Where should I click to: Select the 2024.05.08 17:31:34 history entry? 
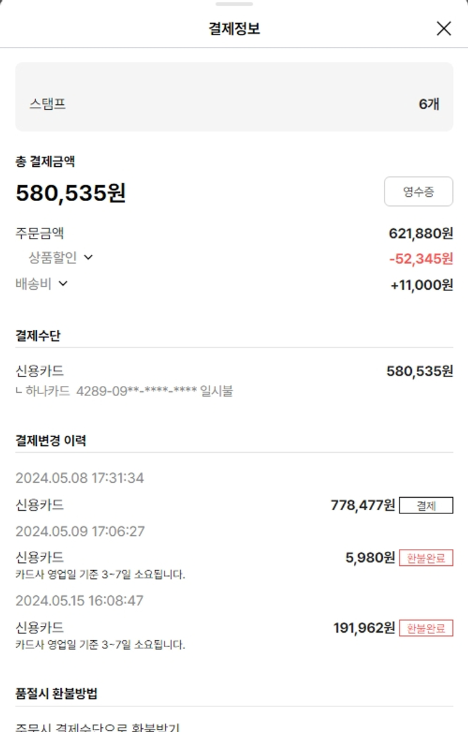point(80,478)
